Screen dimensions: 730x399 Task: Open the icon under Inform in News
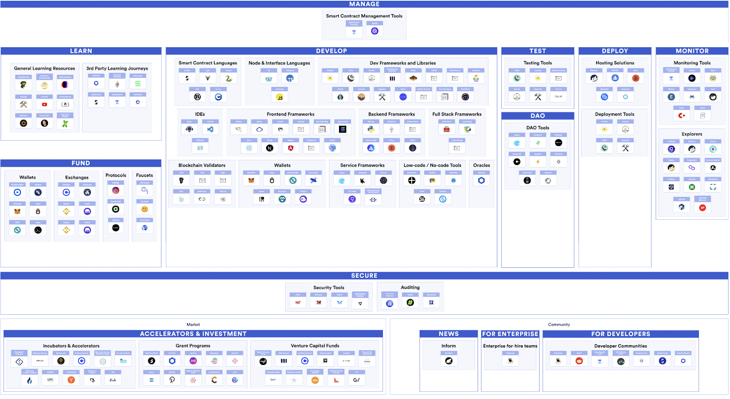pos(448,361)
